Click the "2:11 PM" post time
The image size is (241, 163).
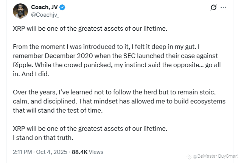(23, 152)
